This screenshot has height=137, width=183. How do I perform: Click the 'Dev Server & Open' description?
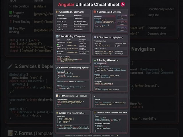pos(80,21)
